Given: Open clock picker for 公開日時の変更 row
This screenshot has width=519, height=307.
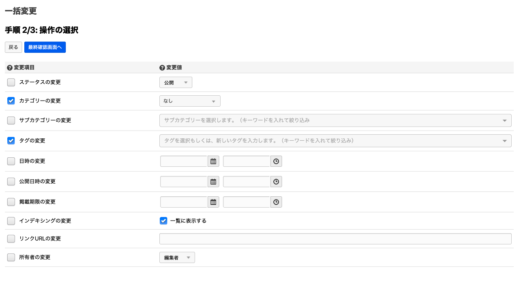Looking at the screenshot, I should (276, 182).
